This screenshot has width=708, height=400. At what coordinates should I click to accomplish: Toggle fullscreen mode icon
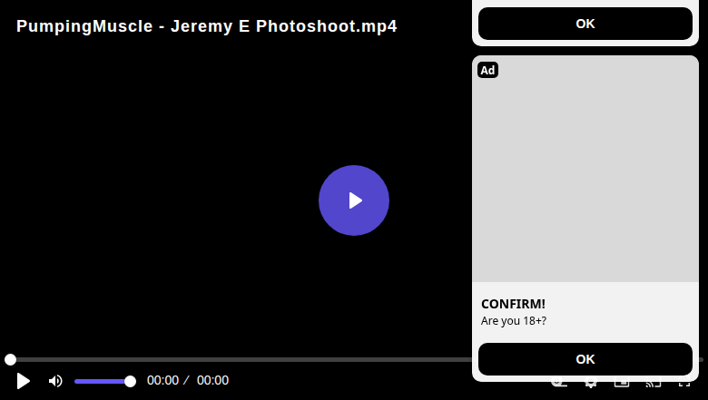[x=684, y=385]
